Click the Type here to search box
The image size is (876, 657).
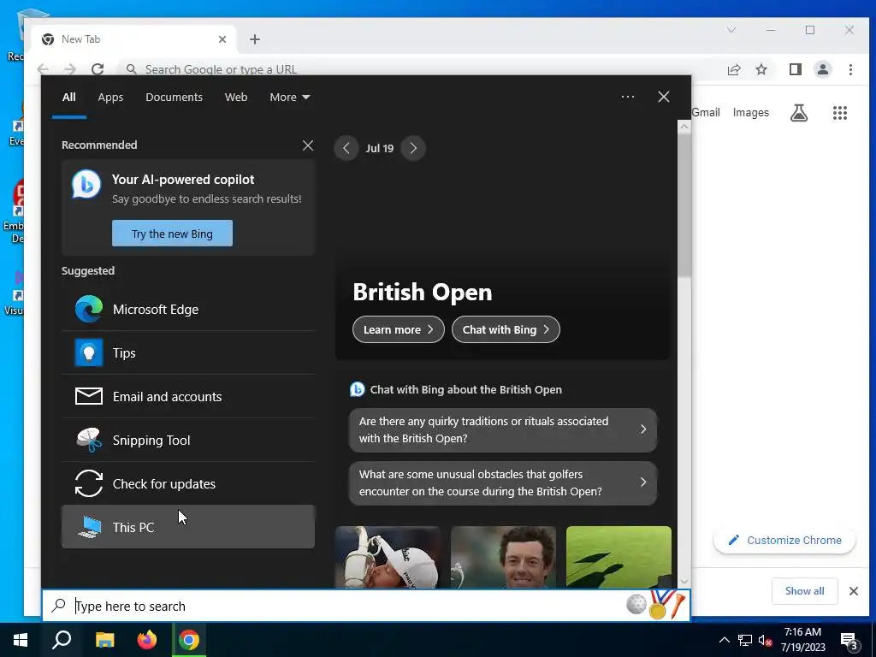pyautogui.click(x=335, y=607)
